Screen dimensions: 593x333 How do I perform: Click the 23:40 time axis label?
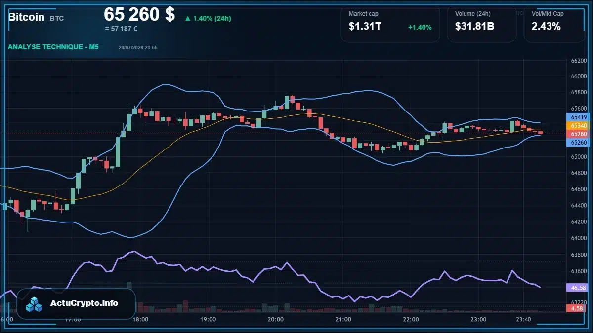[x=523, y=319]
